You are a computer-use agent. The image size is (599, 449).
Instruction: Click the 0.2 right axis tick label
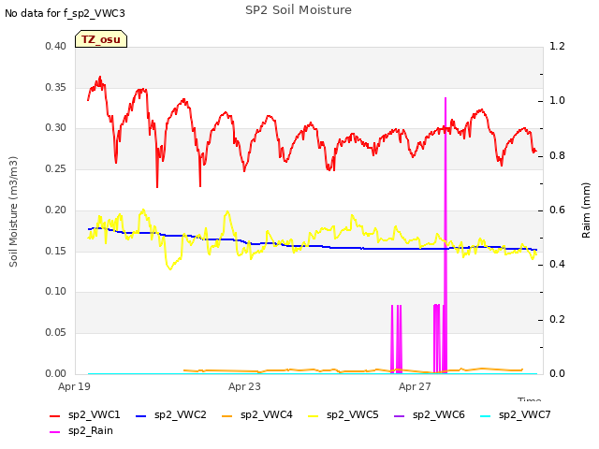[558, 320]
